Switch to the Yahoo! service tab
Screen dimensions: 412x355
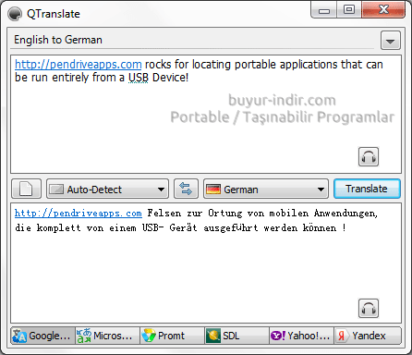pos(301,336)
